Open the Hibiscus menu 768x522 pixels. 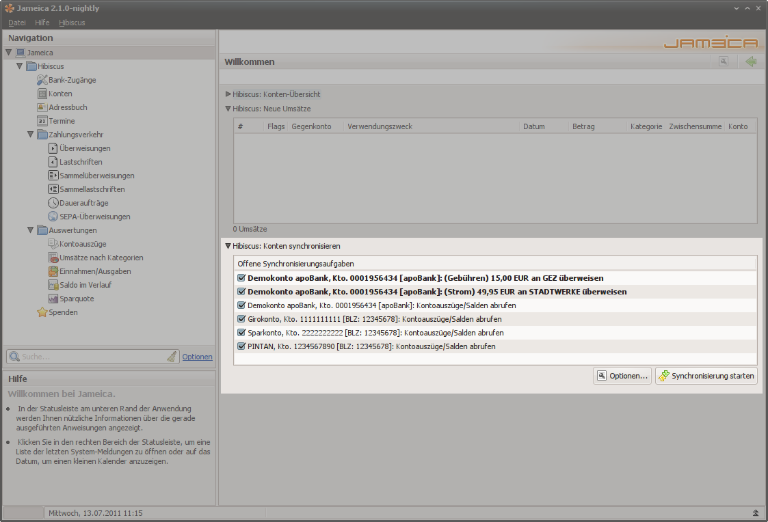(72, 23)
